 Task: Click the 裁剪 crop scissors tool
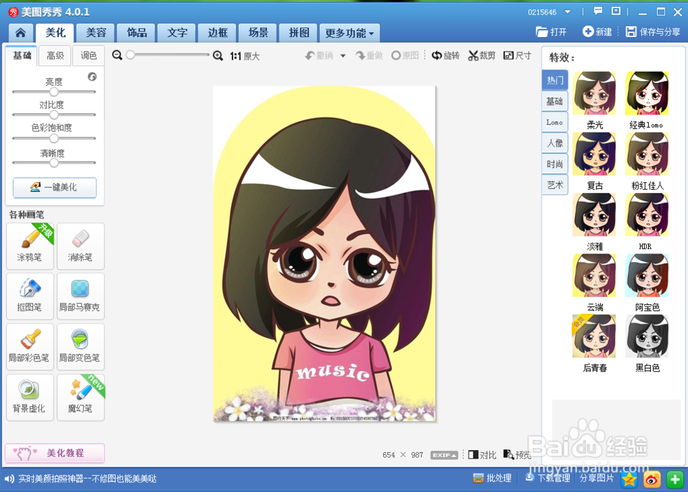[x=482, y=56]
